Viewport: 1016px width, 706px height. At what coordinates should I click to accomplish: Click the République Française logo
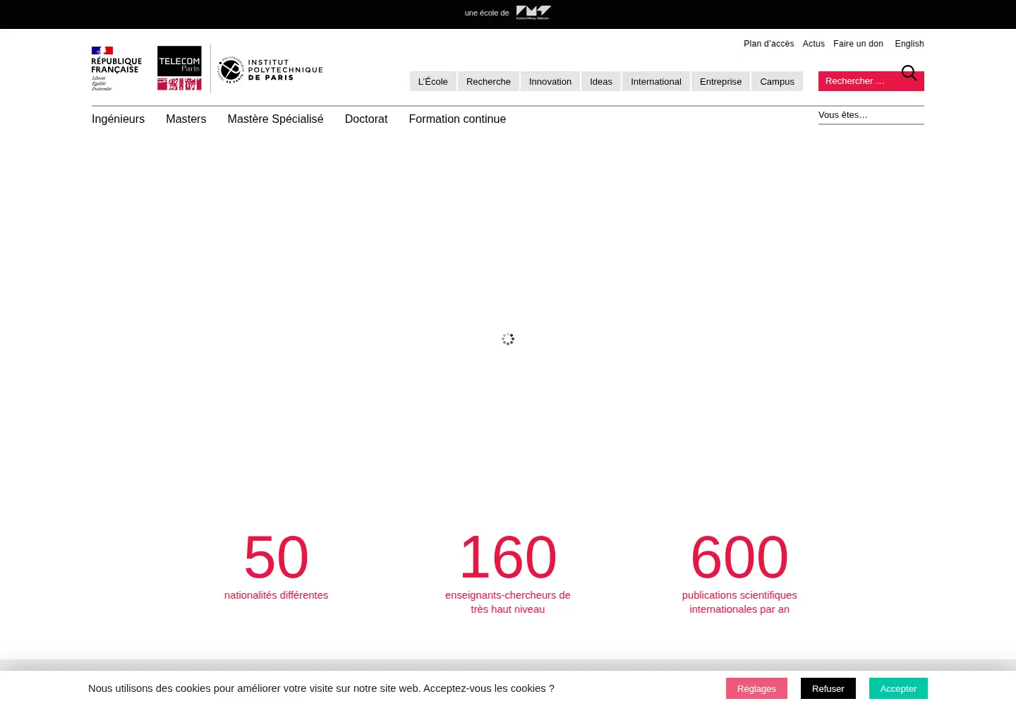[116, 68]
